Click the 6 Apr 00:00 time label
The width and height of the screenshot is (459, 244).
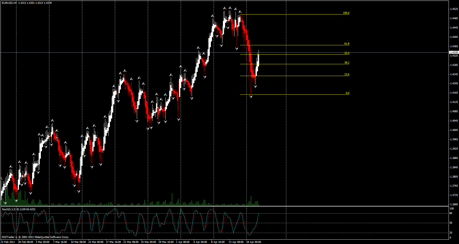point(200,242)
